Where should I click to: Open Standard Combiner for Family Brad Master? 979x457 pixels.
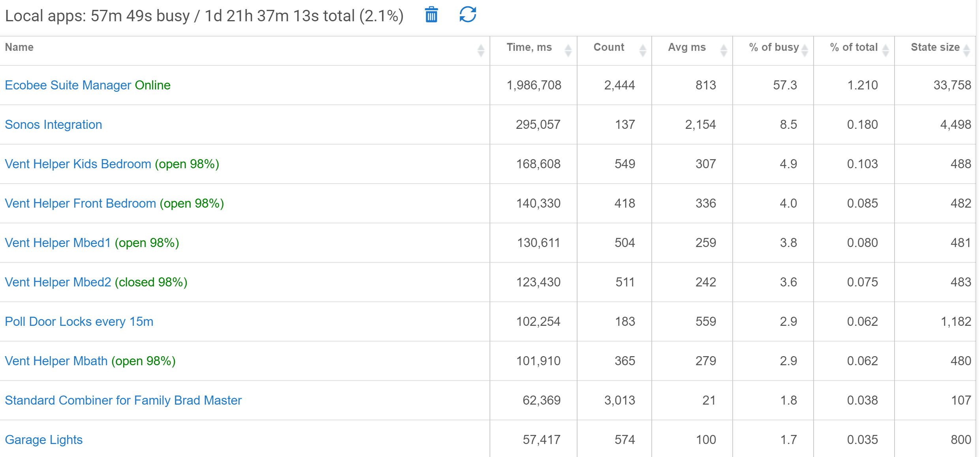click(x=123, y=400)
